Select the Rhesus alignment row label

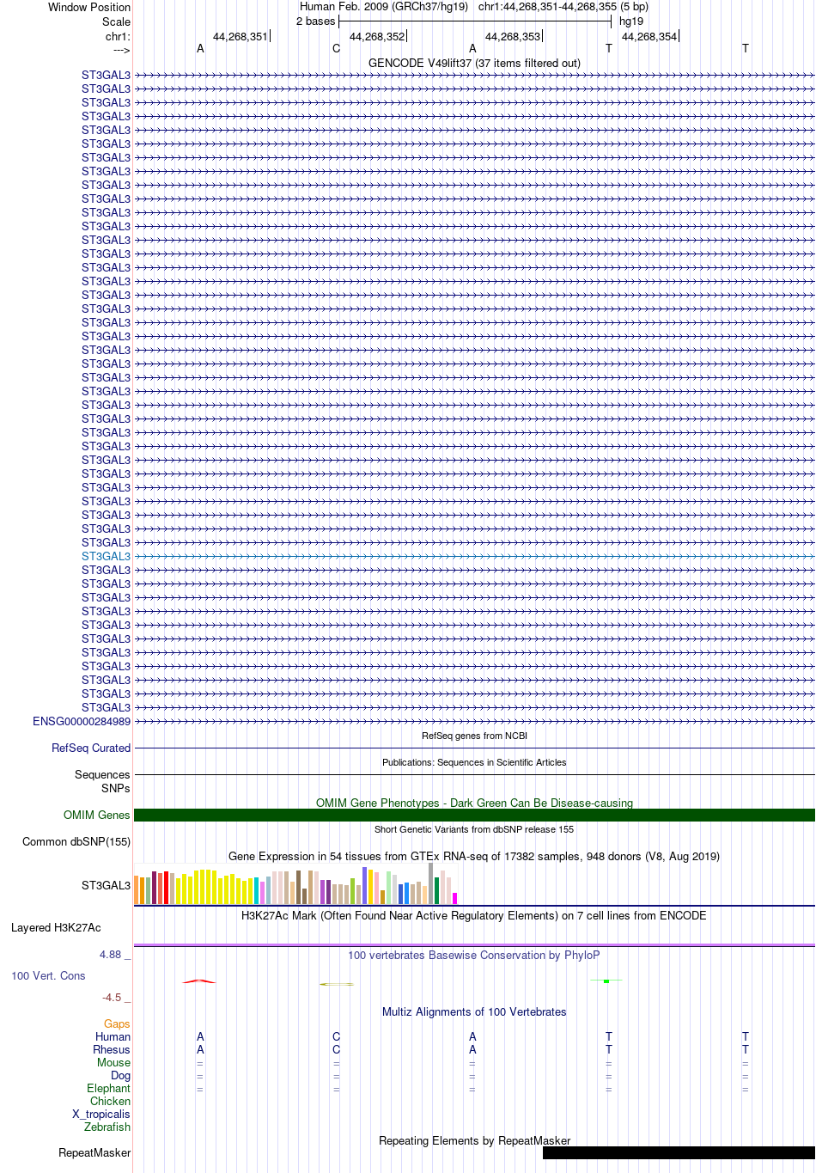tap(112, 1049)
